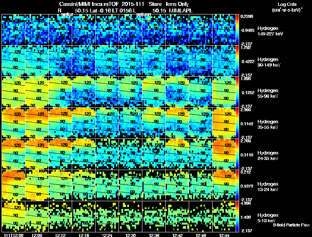
Task: Click the 5-13 keV row color bar
Action: (x=237, y=216)
